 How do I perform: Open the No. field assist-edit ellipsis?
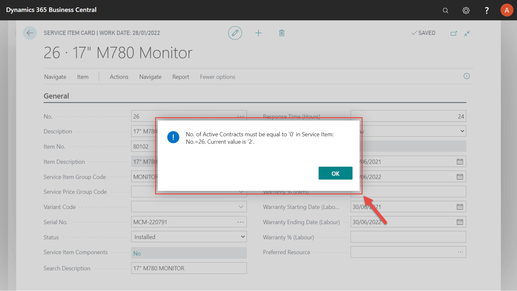[x=240, y=116]
